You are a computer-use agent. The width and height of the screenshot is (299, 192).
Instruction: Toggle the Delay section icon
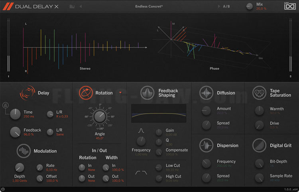coord(28,93)
